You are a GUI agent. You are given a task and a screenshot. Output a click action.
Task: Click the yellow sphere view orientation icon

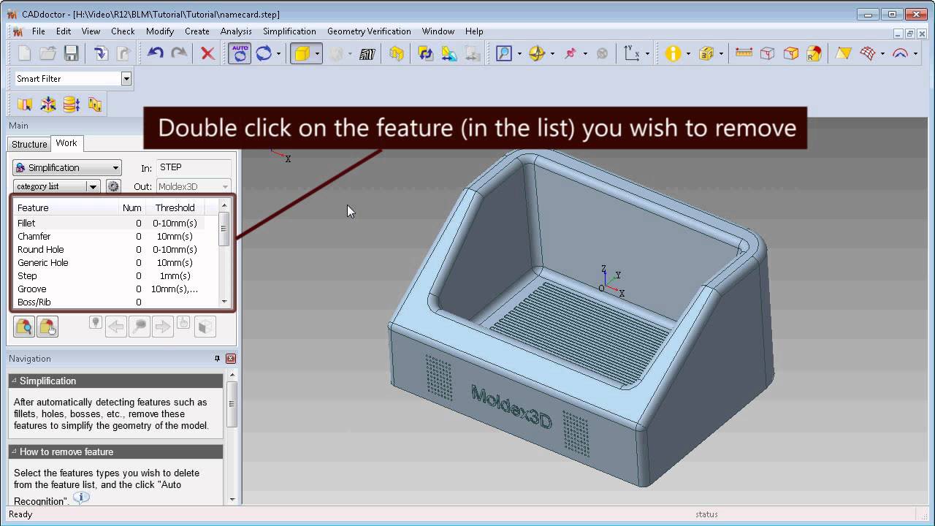[537, 53]
